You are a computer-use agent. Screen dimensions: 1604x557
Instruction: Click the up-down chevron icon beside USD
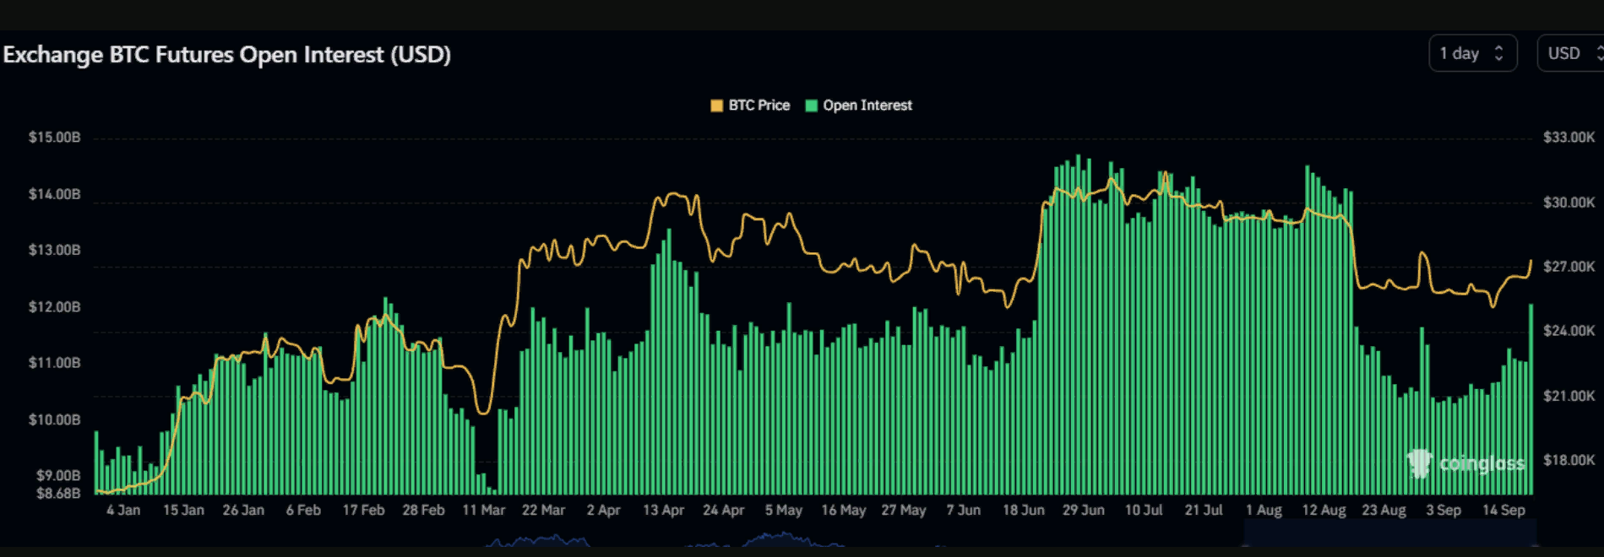[1599, 53]
